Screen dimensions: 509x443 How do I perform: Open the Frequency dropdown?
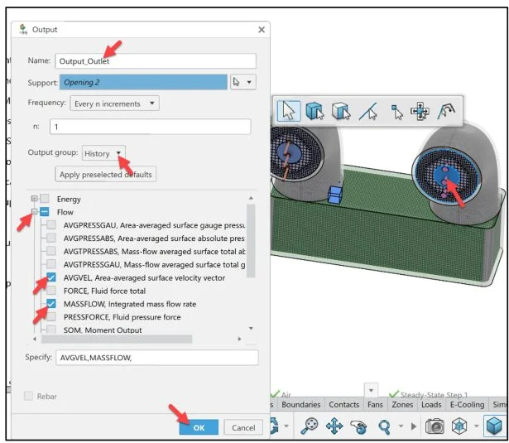coord(114,104)
